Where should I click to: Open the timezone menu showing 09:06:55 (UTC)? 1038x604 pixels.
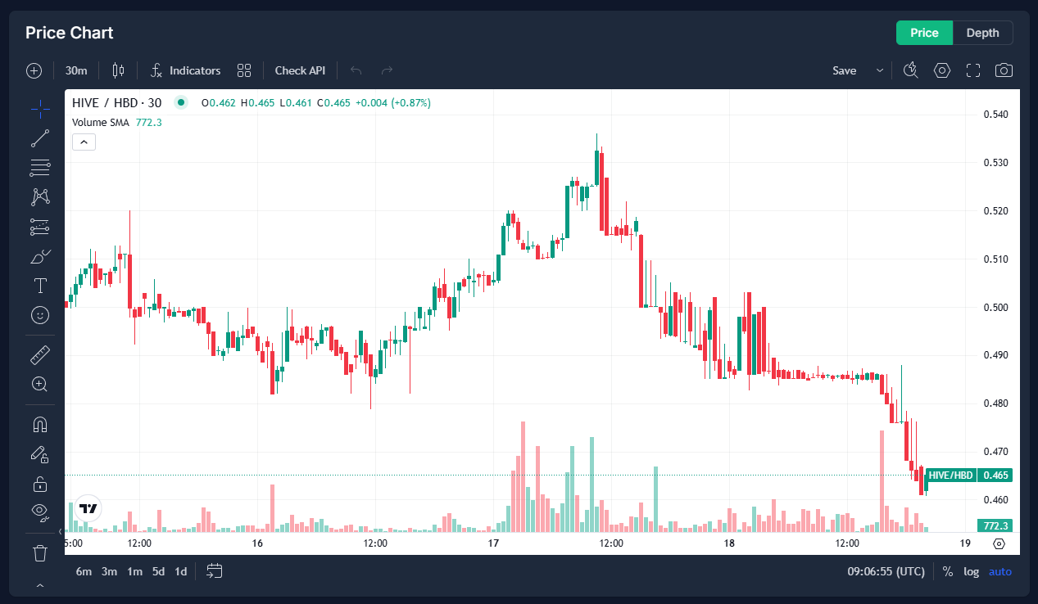click(886, 571)
